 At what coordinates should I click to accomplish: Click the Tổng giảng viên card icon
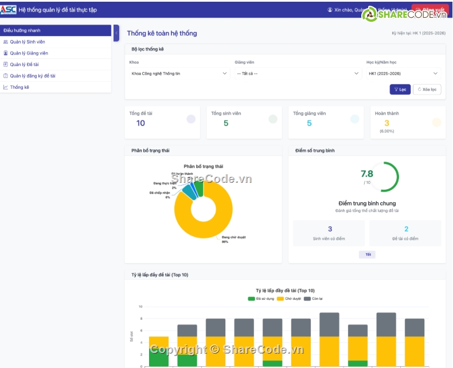tap(354, 119)
